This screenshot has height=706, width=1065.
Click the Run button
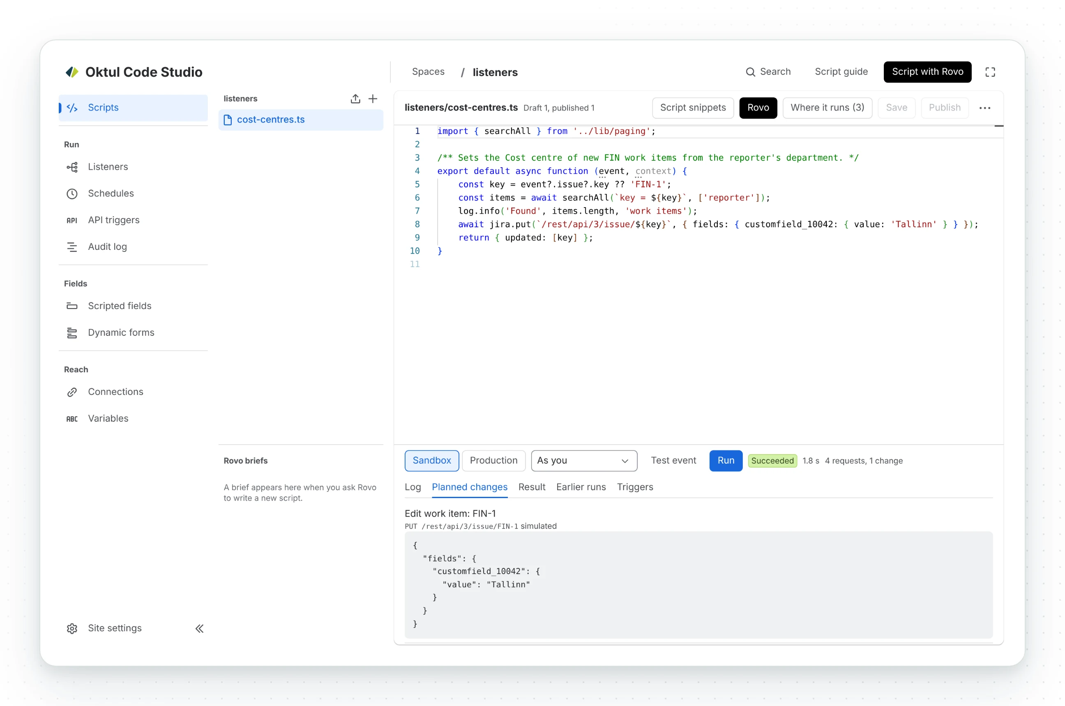(726, 461)
